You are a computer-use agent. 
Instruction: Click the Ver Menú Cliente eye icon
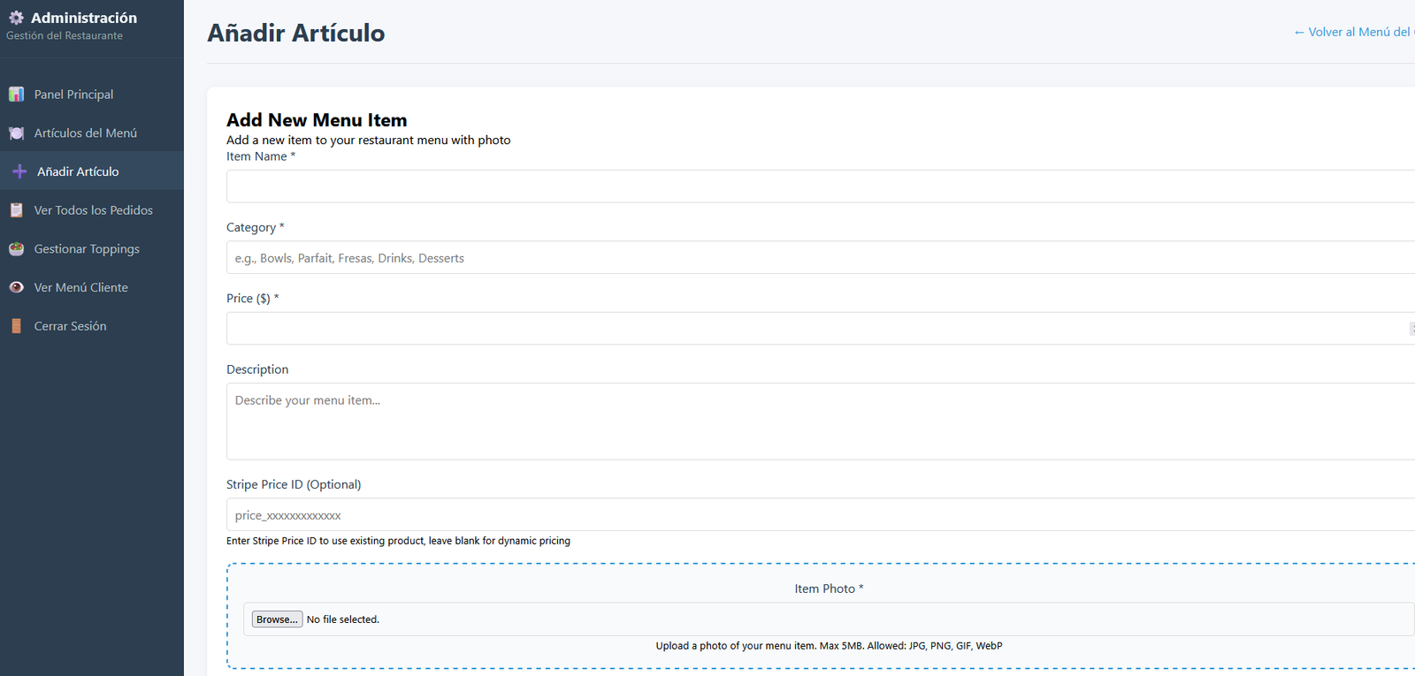click(x=16, y=287)
